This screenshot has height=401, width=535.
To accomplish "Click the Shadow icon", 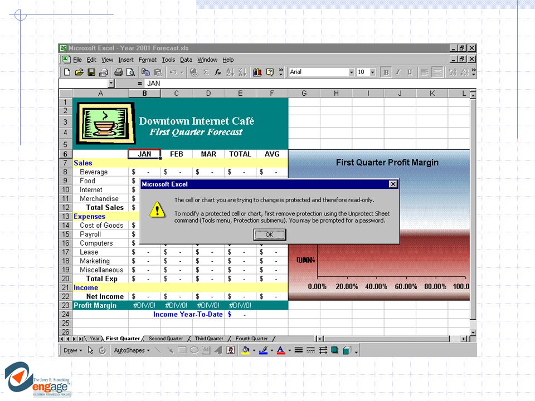I will 335,350.
